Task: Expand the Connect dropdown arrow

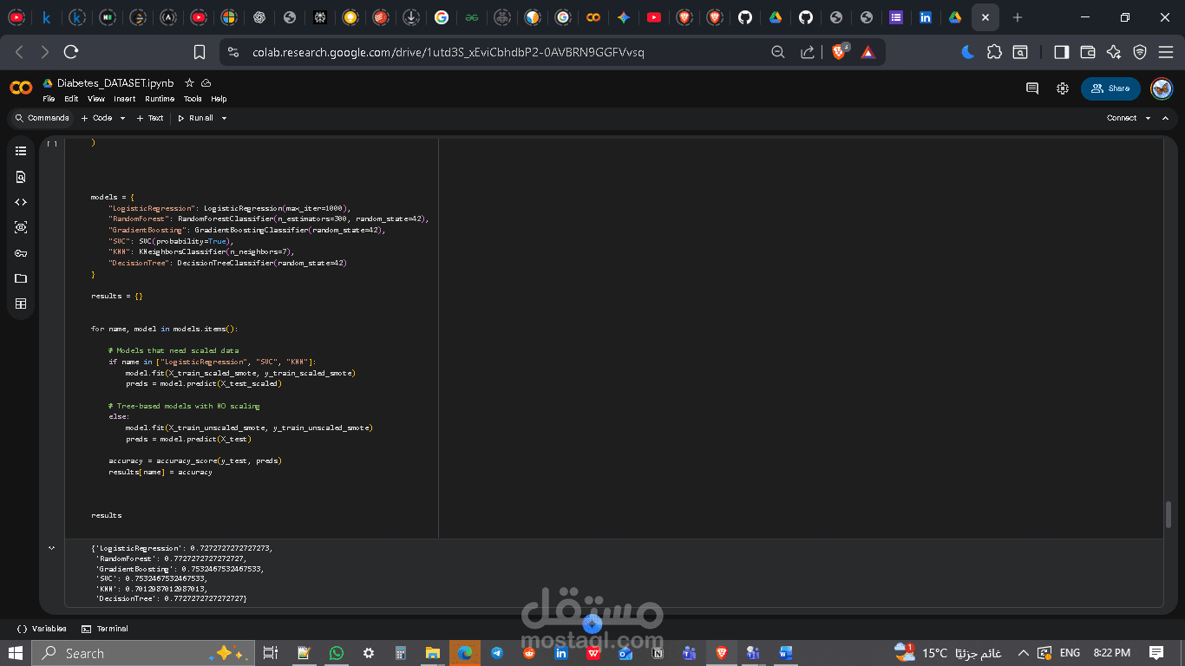Action: [x=1148, y=118]
